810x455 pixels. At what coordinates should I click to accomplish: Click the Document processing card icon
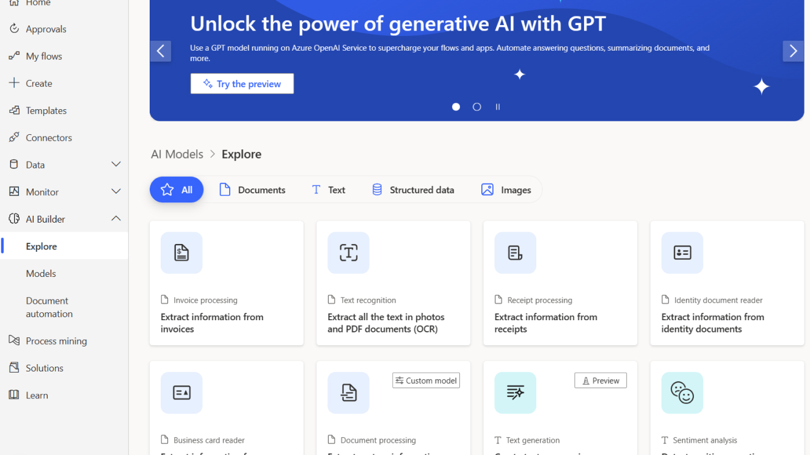[x=348, y=393]
